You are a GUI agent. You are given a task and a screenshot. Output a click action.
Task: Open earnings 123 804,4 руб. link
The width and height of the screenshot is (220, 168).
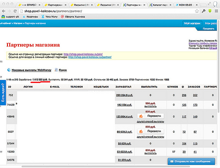pos(125,117)
